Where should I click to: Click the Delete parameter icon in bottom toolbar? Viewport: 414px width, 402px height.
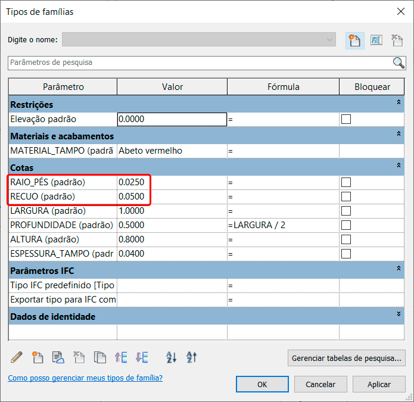pos(79,357)
